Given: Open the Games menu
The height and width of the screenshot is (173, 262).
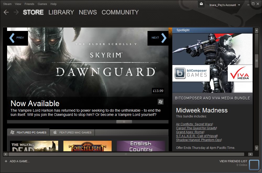Looking at the screenshot, I should [x=42, y=4].
